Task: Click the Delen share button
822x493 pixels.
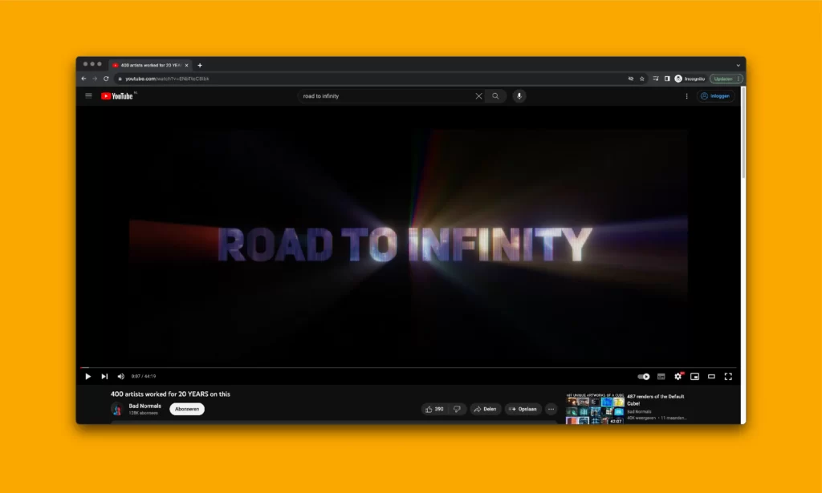Action: coord(485,410)
